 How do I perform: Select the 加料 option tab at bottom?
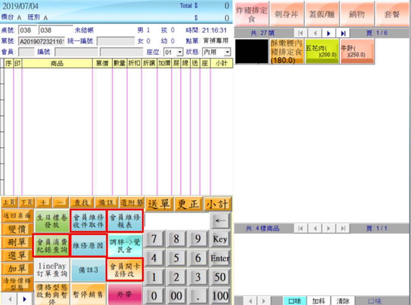click(318, 301)
